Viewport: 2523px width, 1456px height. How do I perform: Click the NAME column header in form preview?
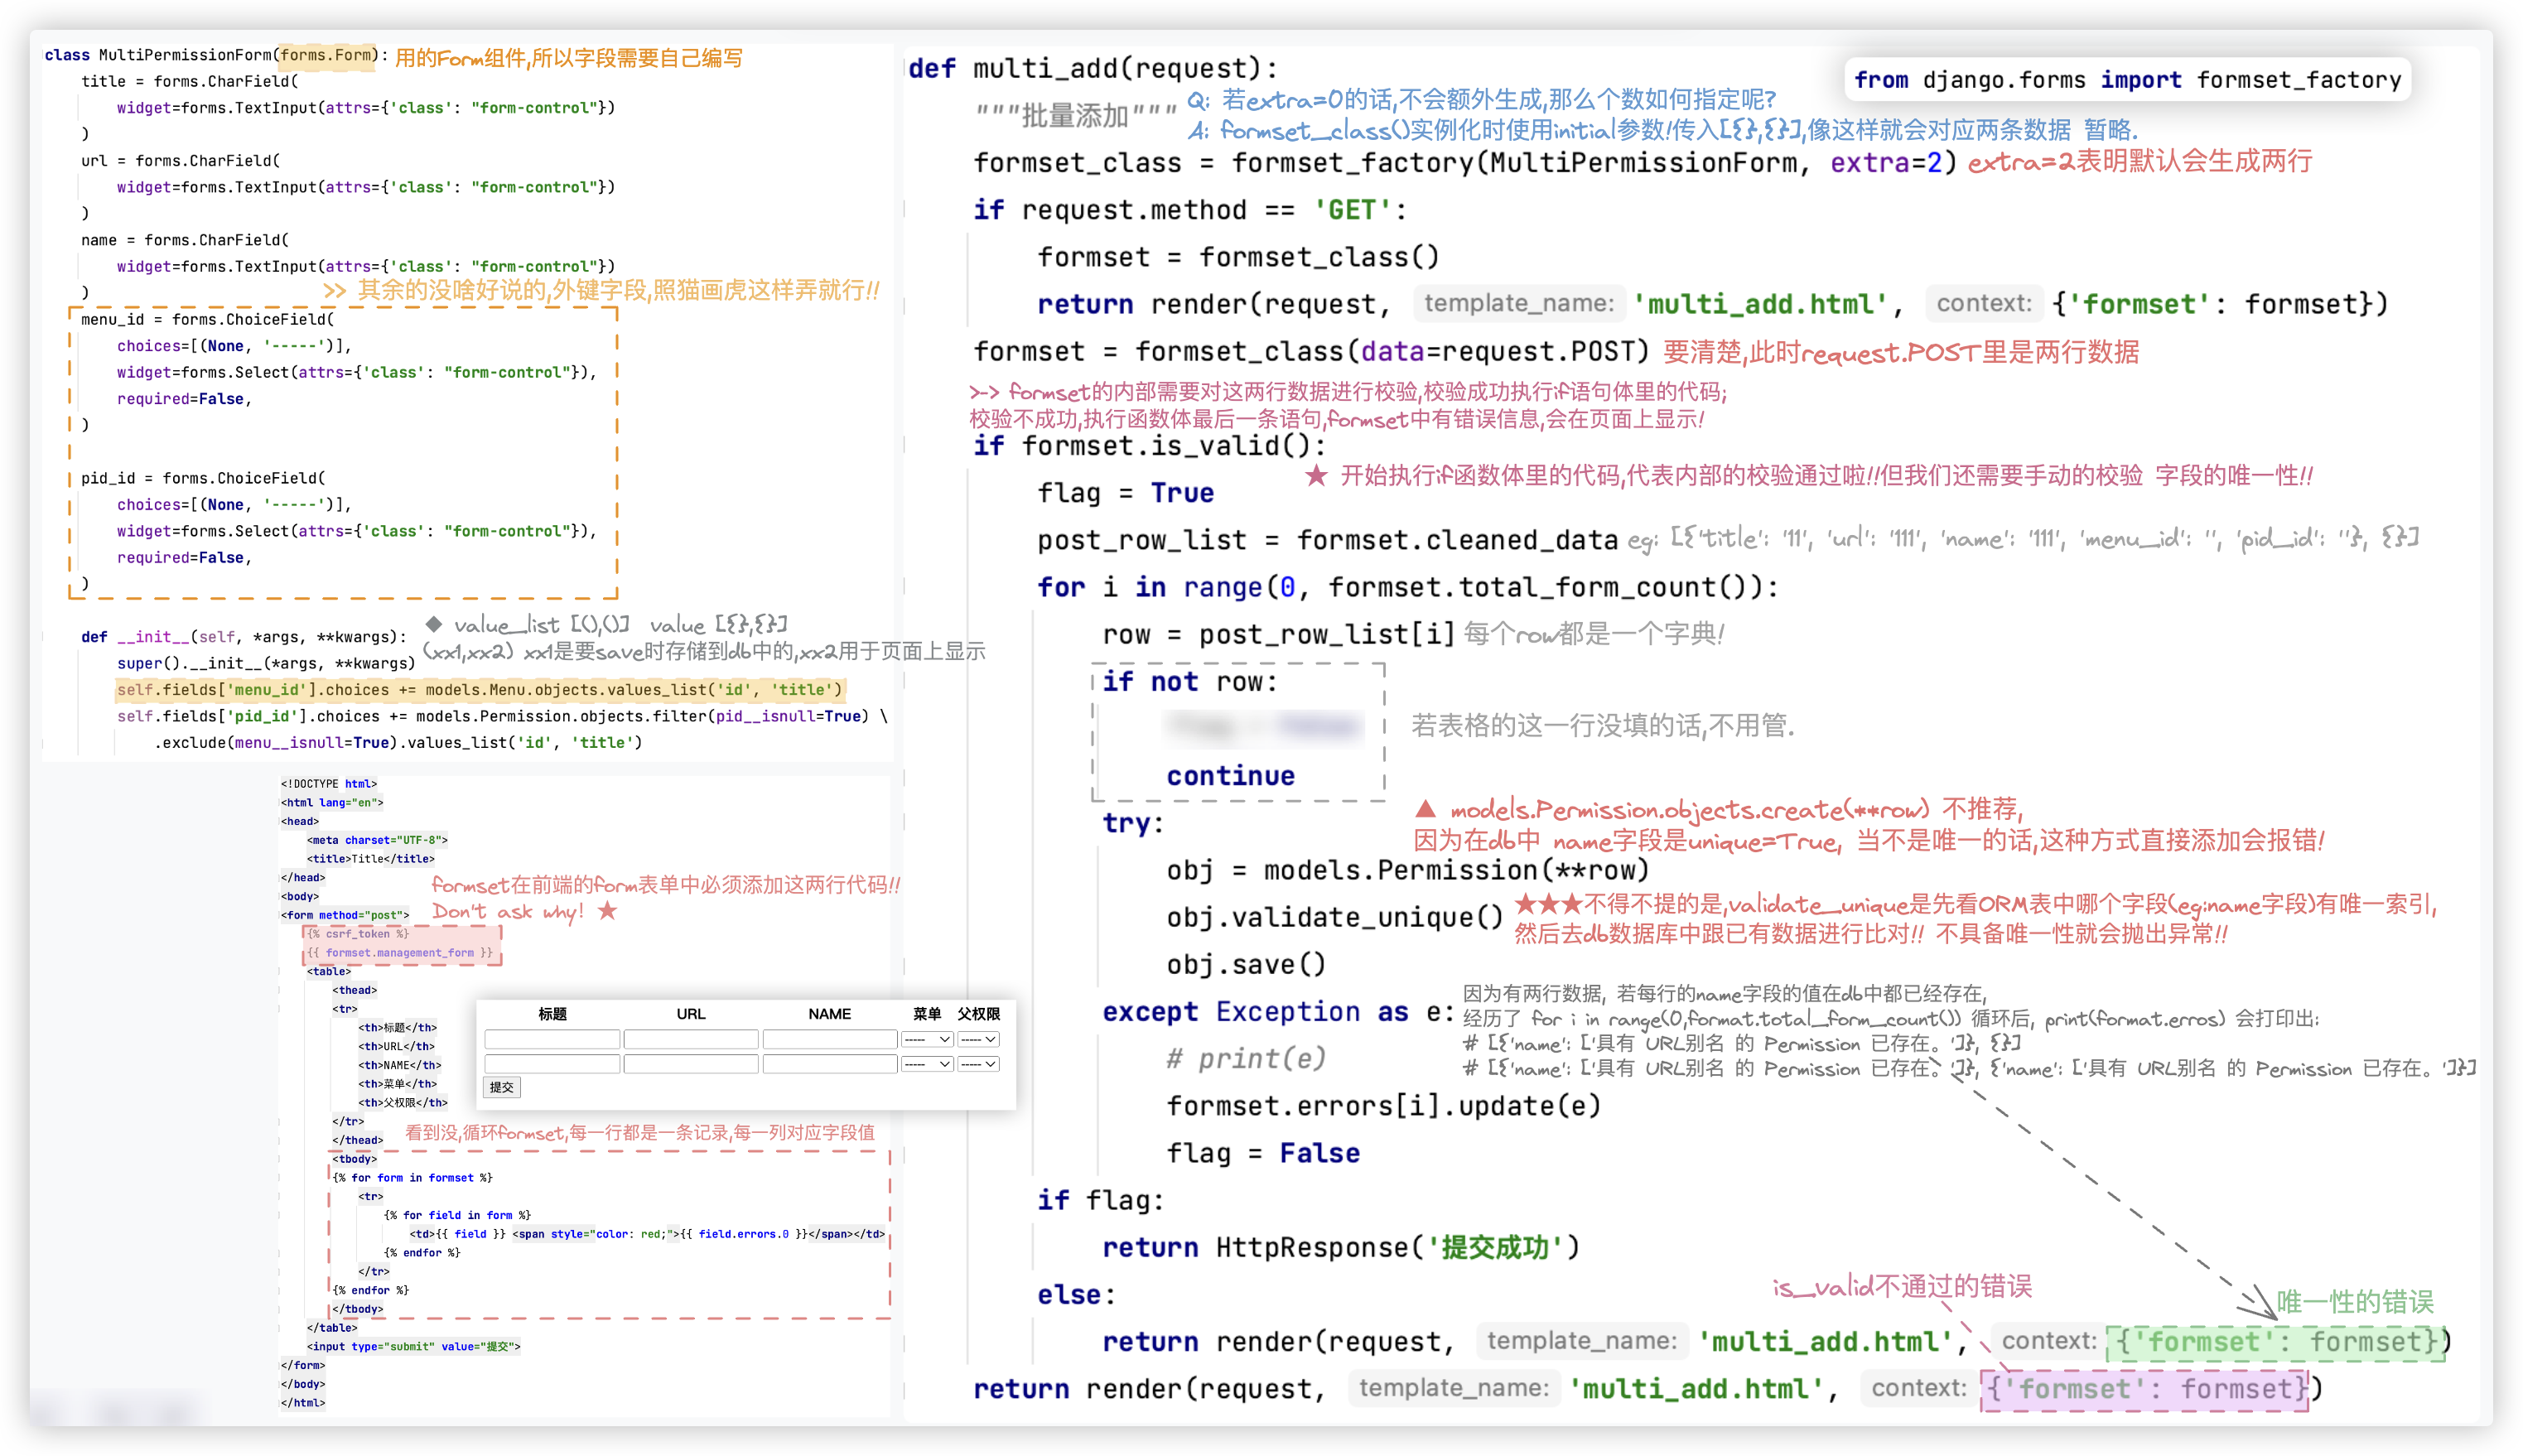pos(830,1013)
